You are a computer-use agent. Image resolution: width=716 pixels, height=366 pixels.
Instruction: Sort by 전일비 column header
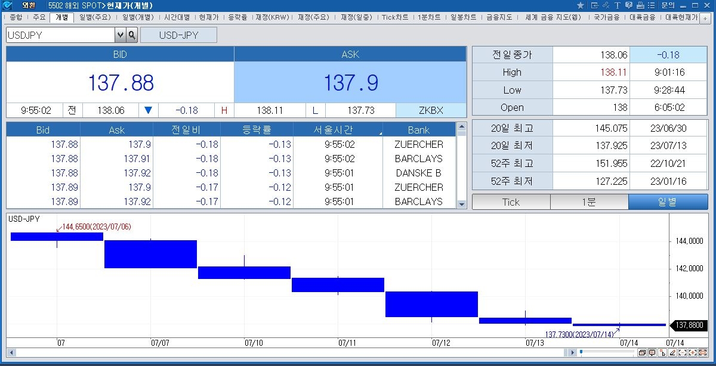point(187,129)
